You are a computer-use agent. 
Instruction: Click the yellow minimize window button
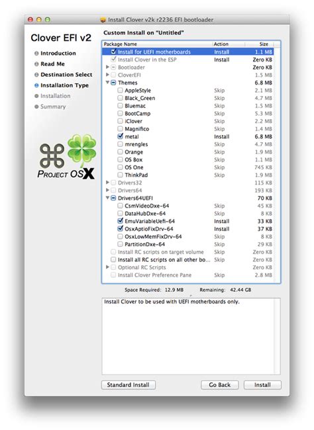point(39,20)
